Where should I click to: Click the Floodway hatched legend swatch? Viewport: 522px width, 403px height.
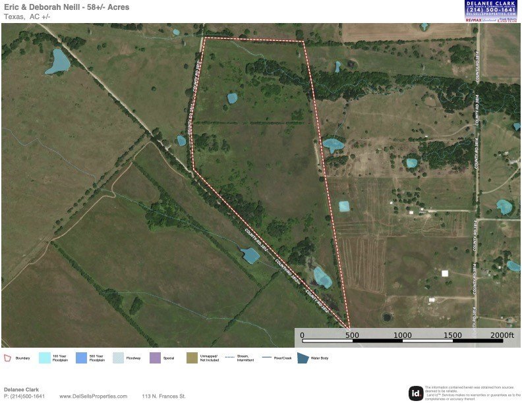(x=118, y=358)
